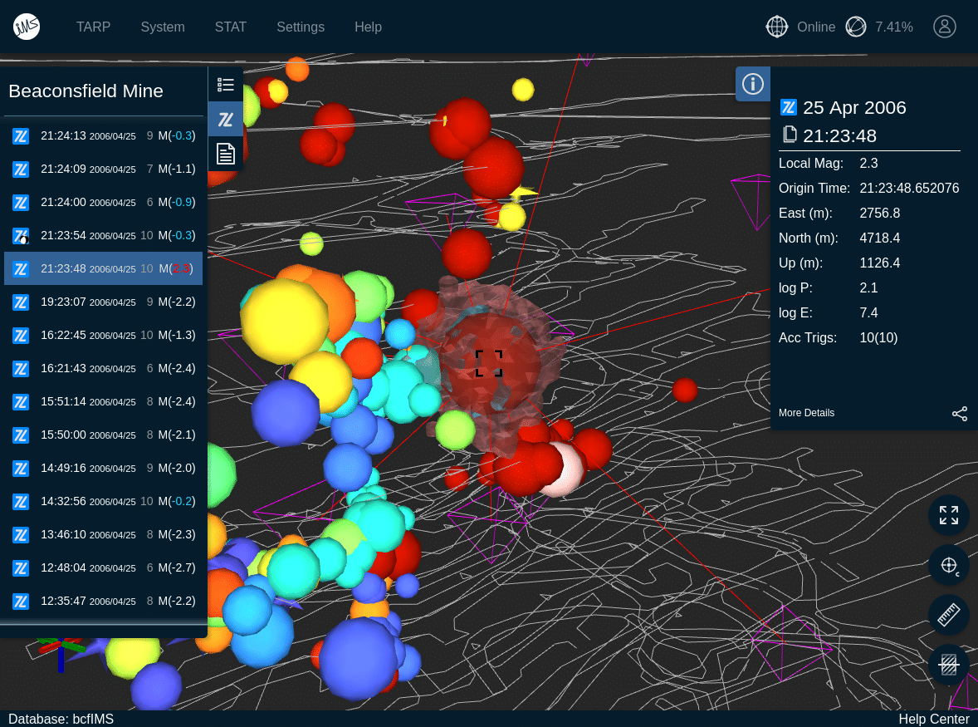
Task: Open the document report panel icon
Action: click(x=226, y=154)
